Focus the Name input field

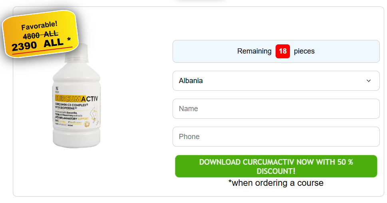[276, 109]
